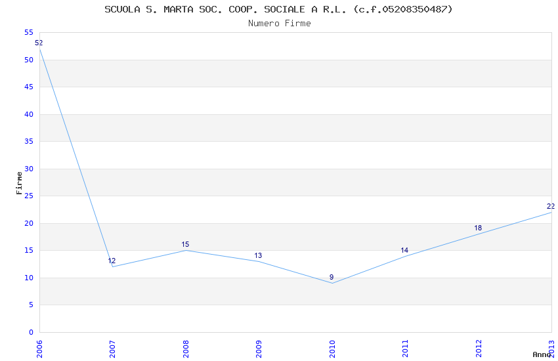Click the y-axis tick label 55
558x361 pixels.
pos(29,33)
